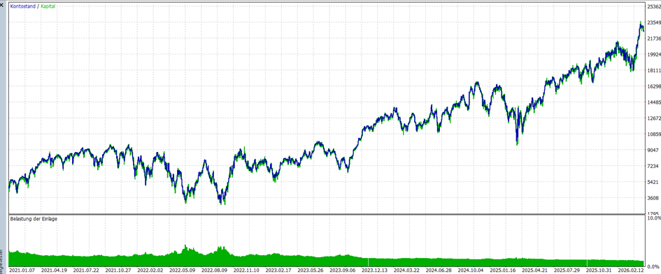The image size is (661, 274).
Task: Select the 'Belastung der Einlage' subchart title
Action: (x=34, y=219)
